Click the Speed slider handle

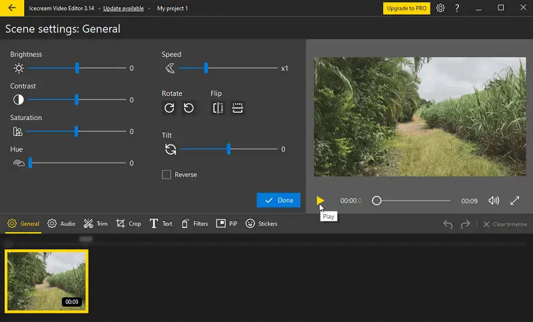tap(206, 68)
